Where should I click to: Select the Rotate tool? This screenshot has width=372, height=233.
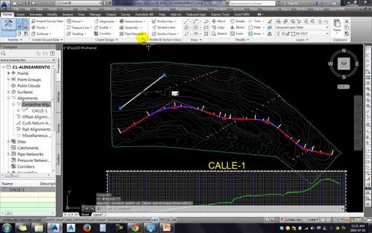click(237, 21)
